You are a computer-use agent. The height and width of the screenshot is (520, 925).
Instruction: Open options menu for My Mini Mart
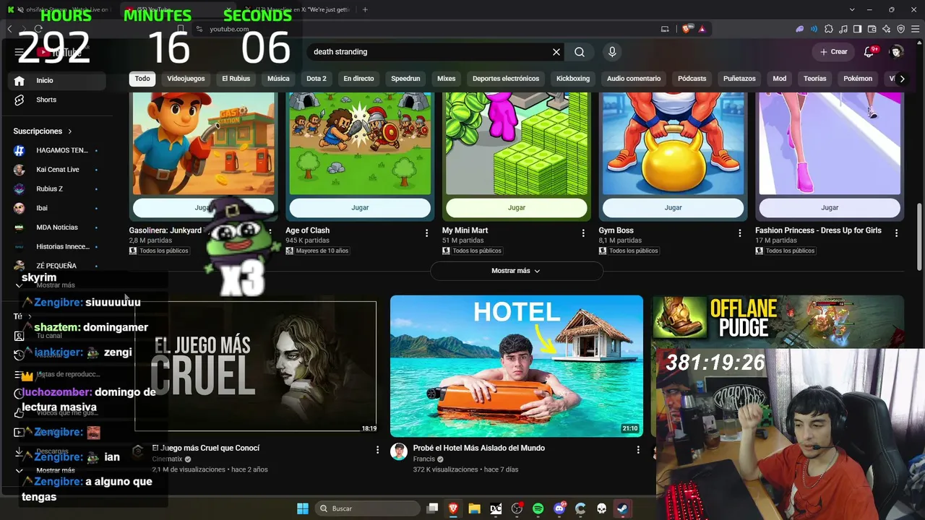tap(583, 233)
